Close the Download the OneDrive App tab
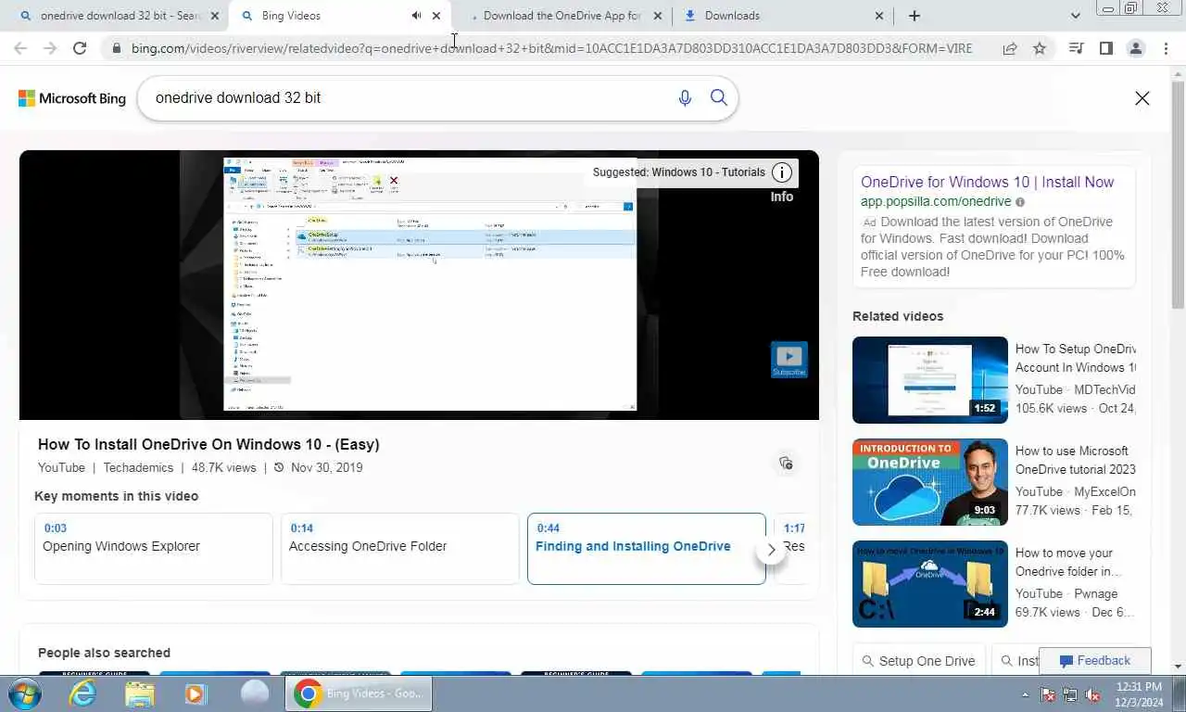Image resolution: width=1186 pixels, height=712 pixels. click(x=658, y=16)
